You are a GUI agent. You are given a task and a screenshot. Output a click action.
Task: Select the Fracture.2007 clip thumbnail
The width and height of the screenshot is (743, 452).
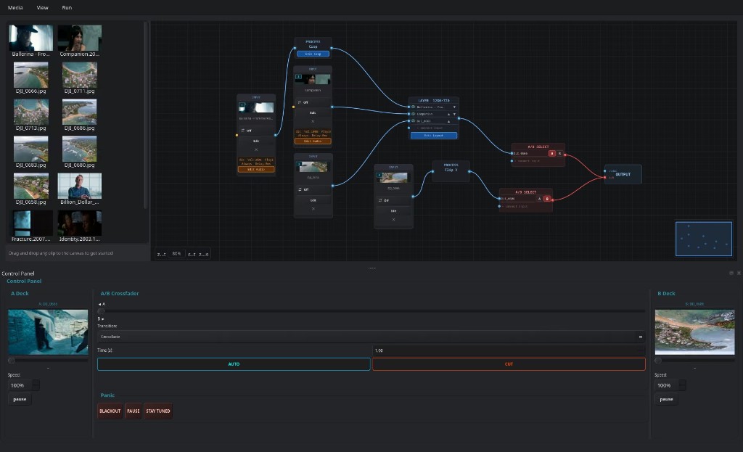(30, 223)
